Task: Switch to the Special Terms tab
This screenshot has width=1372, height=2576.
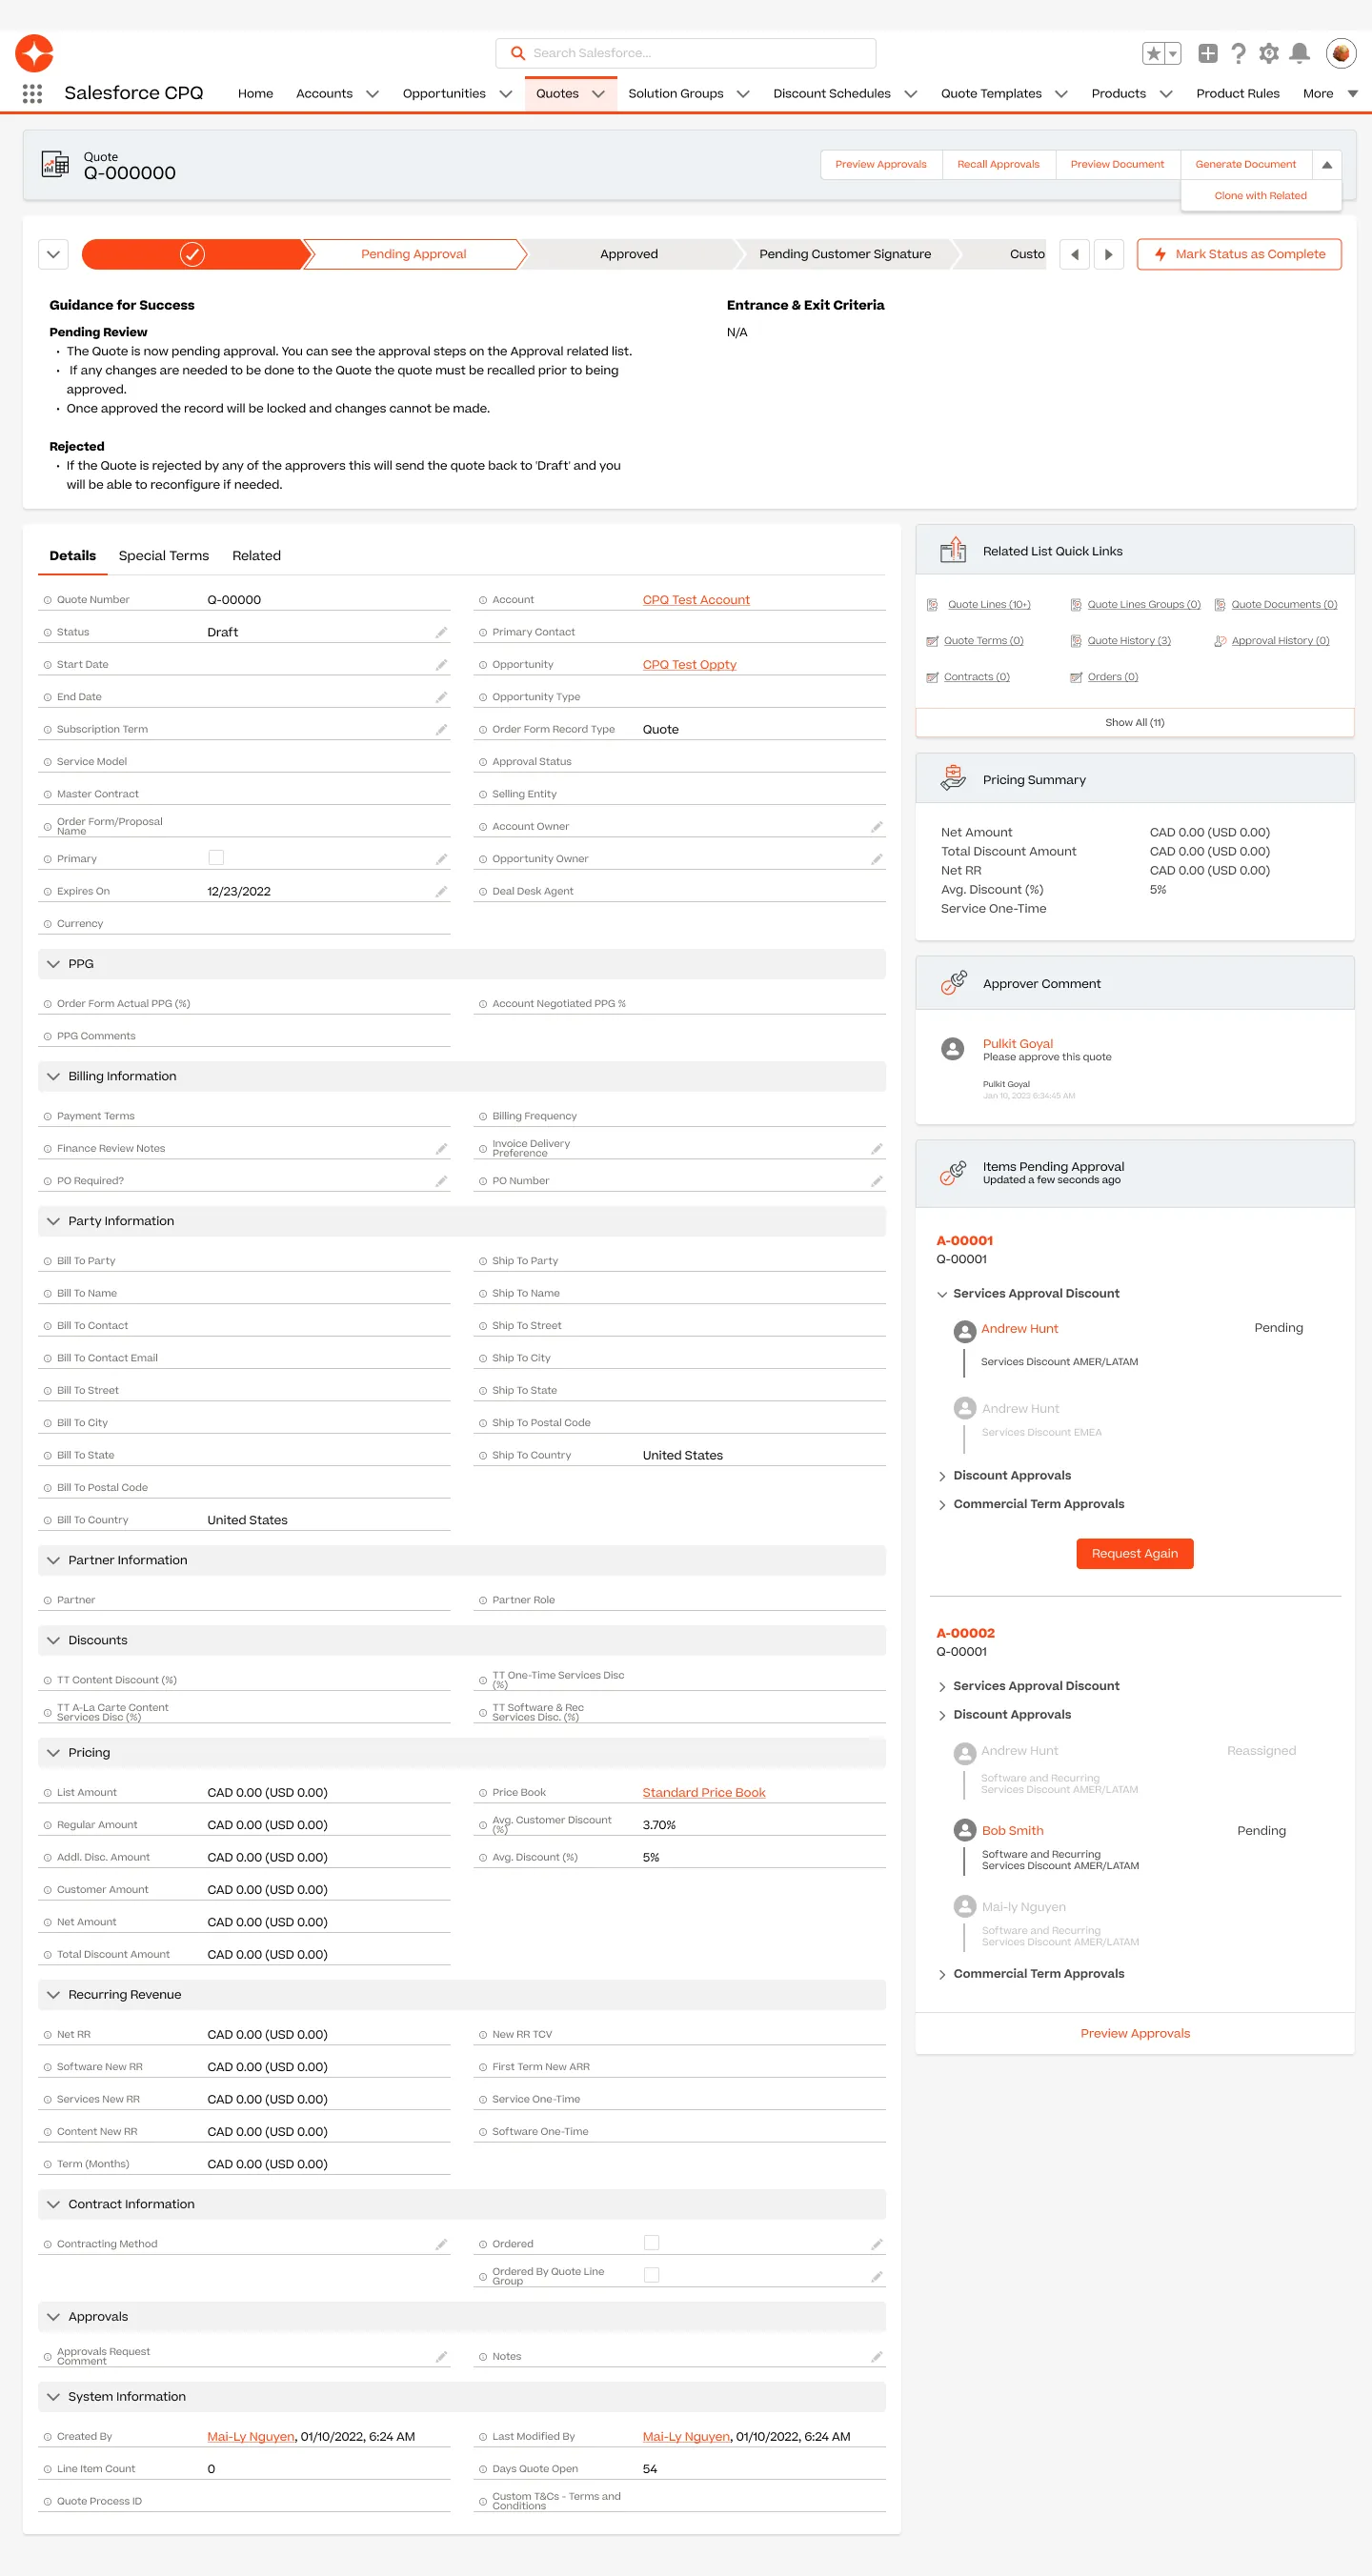Action: point(164,556)
